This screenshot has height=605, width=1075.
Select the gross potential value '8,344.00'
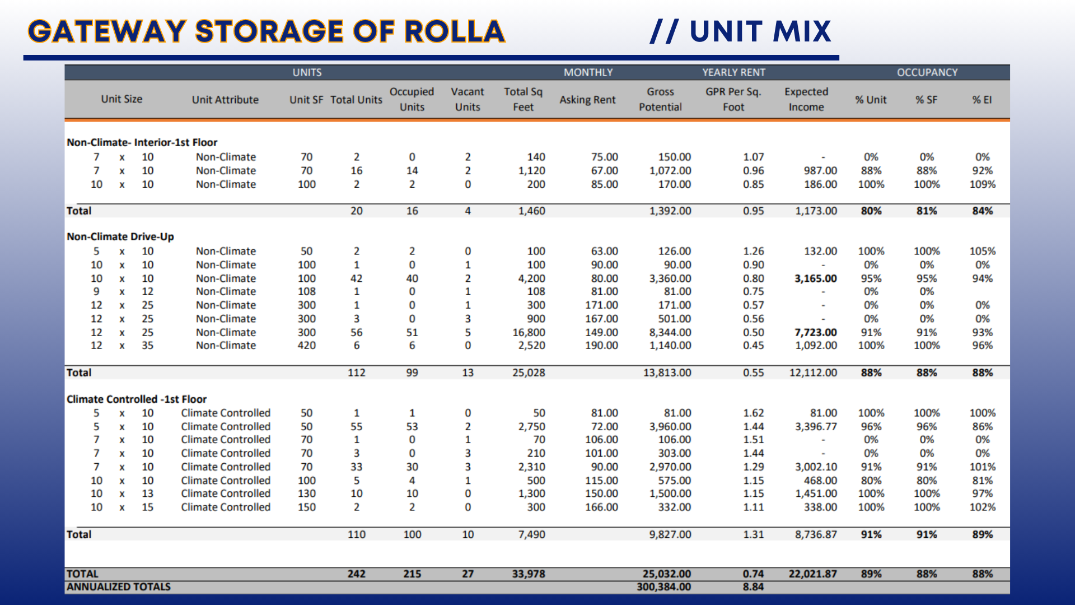pyautogui.click(x=670, y=332)
